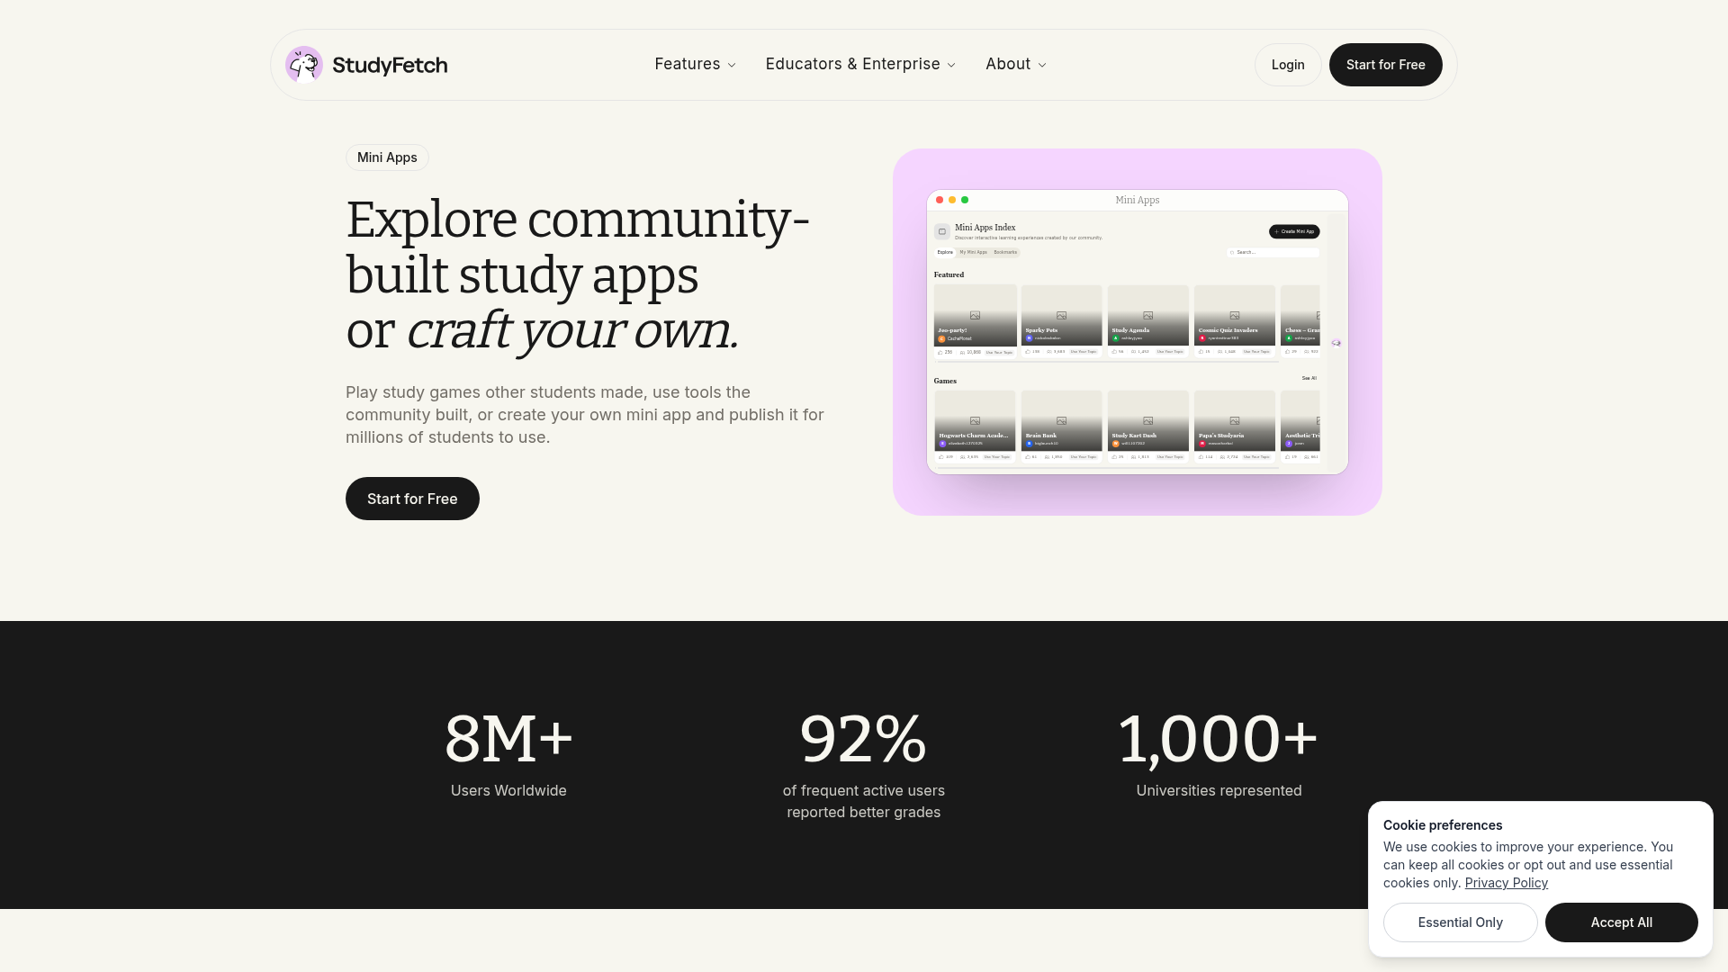Click the "Universities represented" label
The image size is (1728, 972).
point(1219,790)
